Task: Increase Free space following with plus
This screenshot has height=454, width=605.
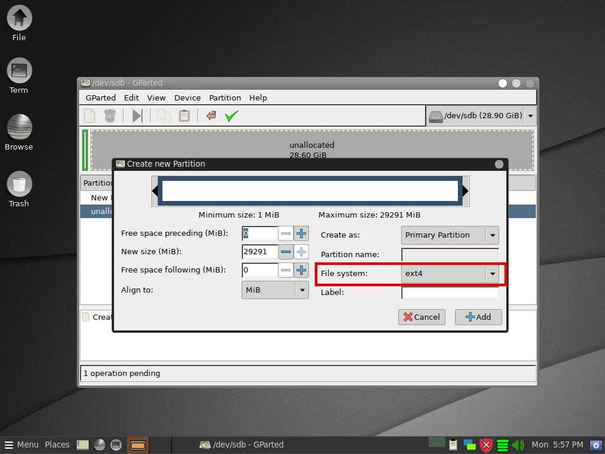Action: (x=301, y=270)
